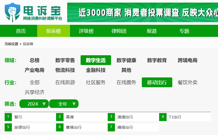Filter by 在线票务 industry

tap(126, 82)
